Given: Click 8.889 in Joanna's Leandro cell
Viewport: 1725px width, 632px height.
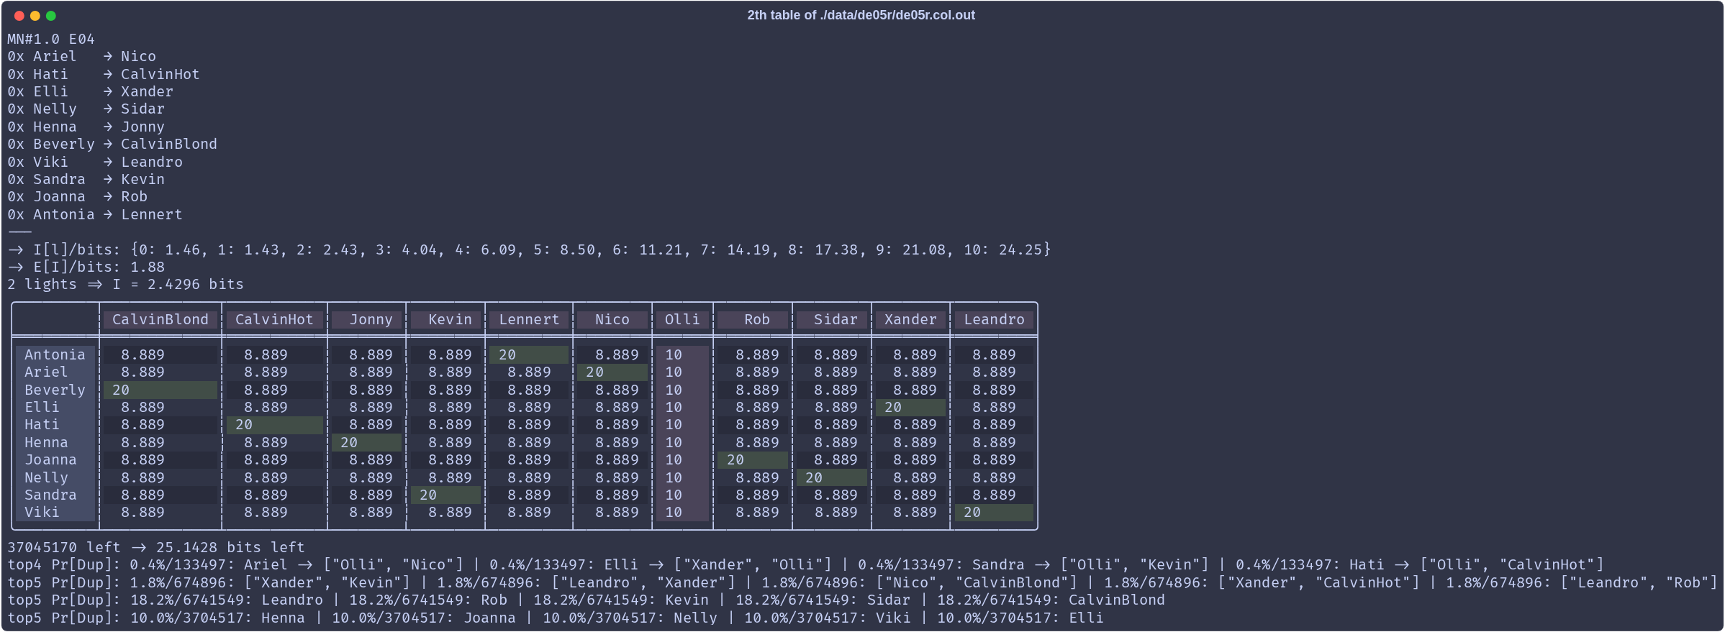Looking at the screenshot, I should pyautogui.click(x=994, y=459).
